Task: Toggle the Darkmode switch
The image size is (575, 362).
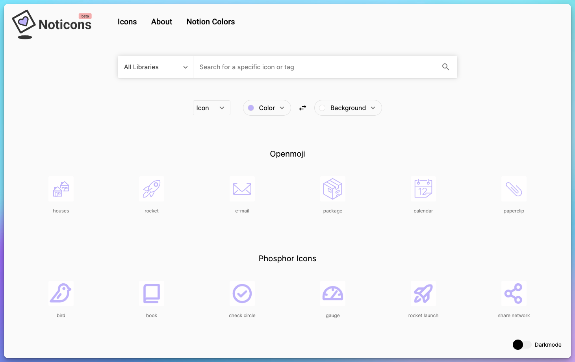Action: 522,345
